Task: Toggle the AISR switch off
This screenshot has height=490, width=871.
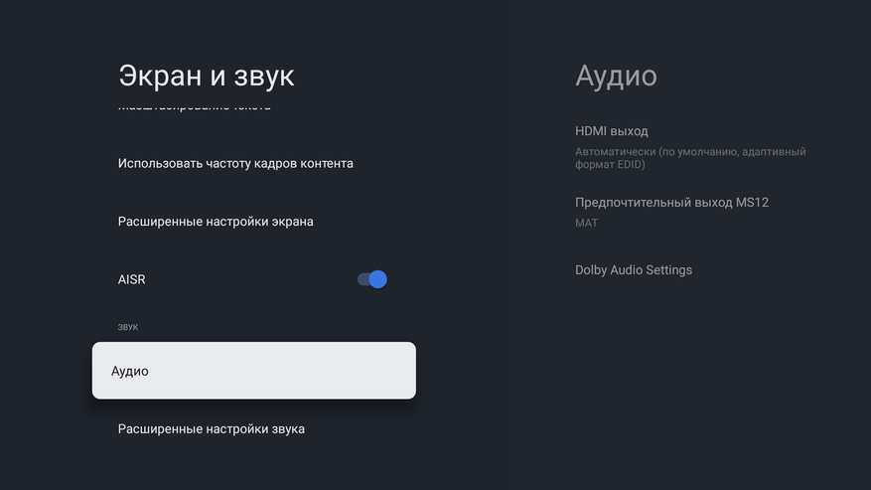Action: point(372,279)
